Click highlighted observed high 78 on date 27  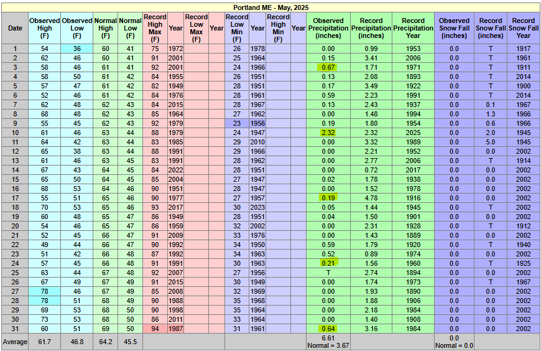coord(45,291)
